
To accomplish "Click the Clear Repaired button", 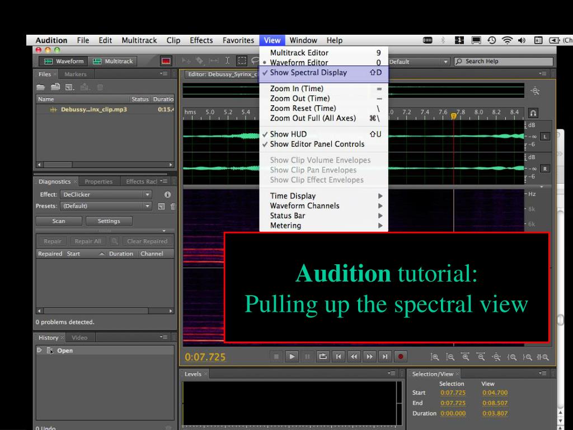I will [147, 241].
